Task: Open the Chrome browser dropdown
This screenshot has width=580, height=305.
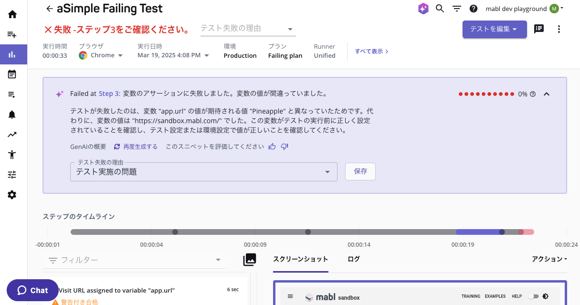Action: click(120, 55)
